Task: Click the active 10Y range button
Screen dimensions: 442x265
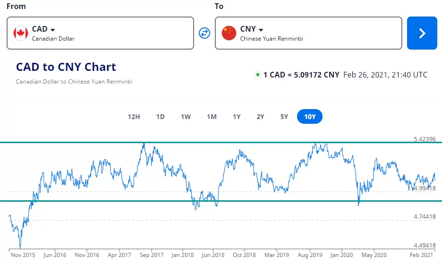Action: pyautogui.click(x=310, y=116)
